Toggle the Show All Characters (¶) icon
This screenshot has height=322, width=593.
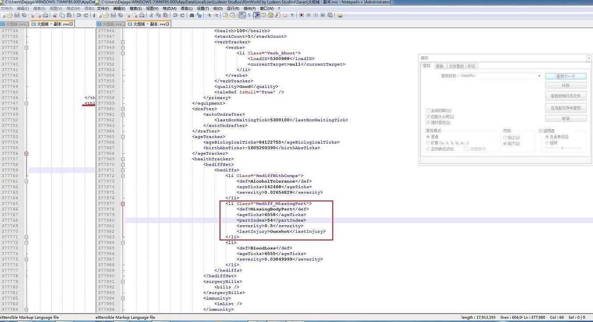coord(250,15)
